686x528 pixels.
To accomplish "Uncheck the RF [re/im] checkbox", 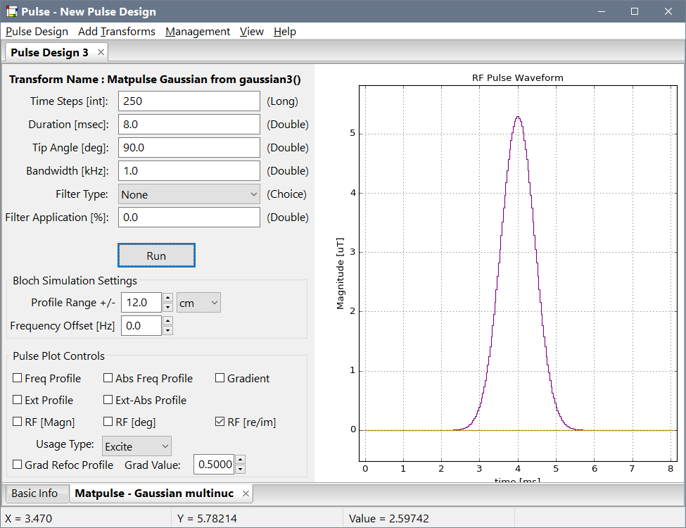I will [x=220, y=422].
